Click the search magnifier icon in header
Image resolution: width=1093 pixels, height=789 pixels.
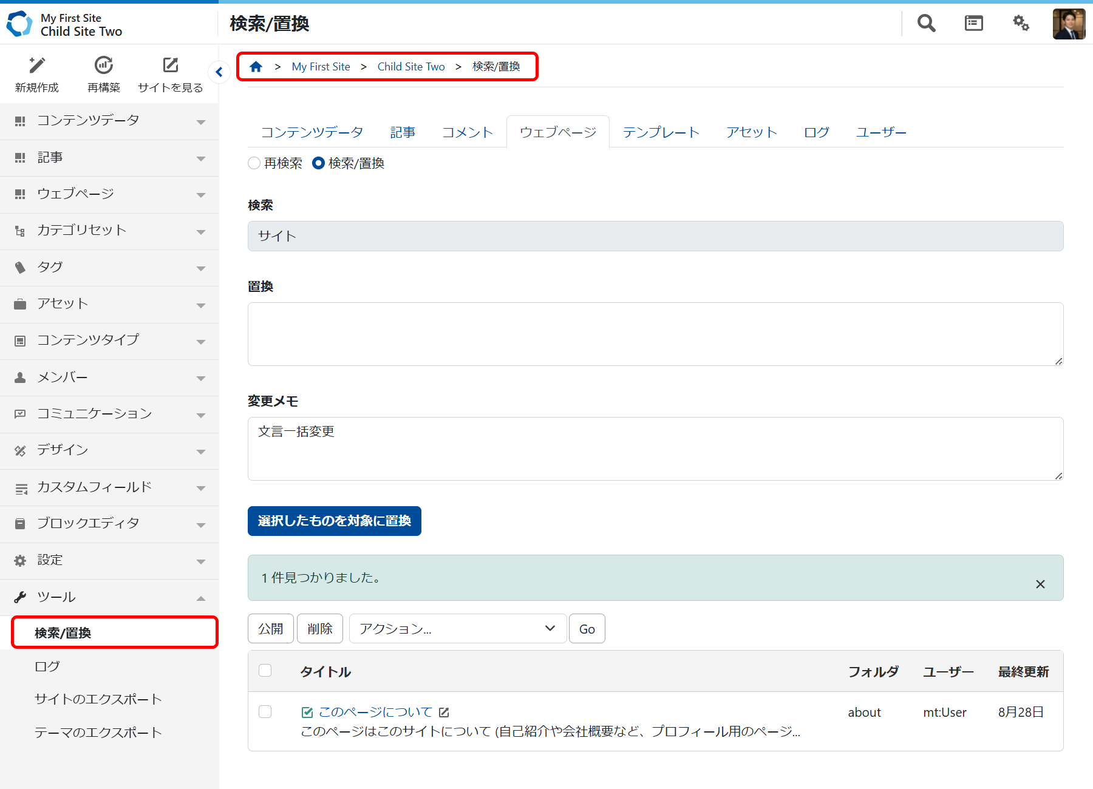point(926,24)
